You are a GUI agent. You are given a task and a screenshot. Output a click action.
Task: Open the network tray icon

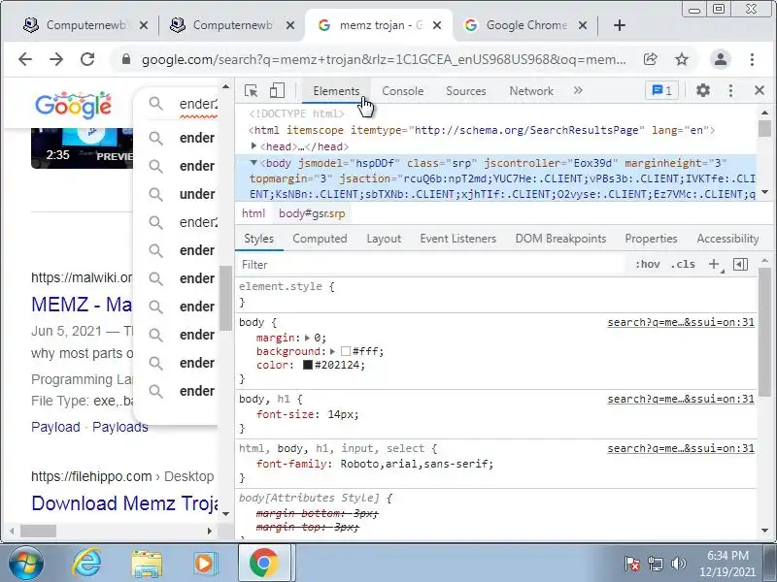[655, 564]
